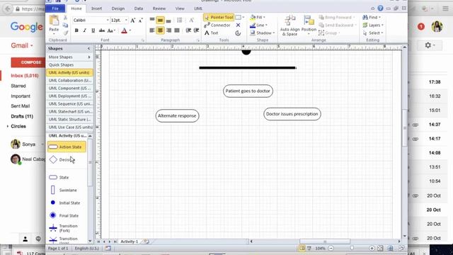Select the State shape in stencil
This screenshot has height=255, width=453.
[x=59, y=177]
